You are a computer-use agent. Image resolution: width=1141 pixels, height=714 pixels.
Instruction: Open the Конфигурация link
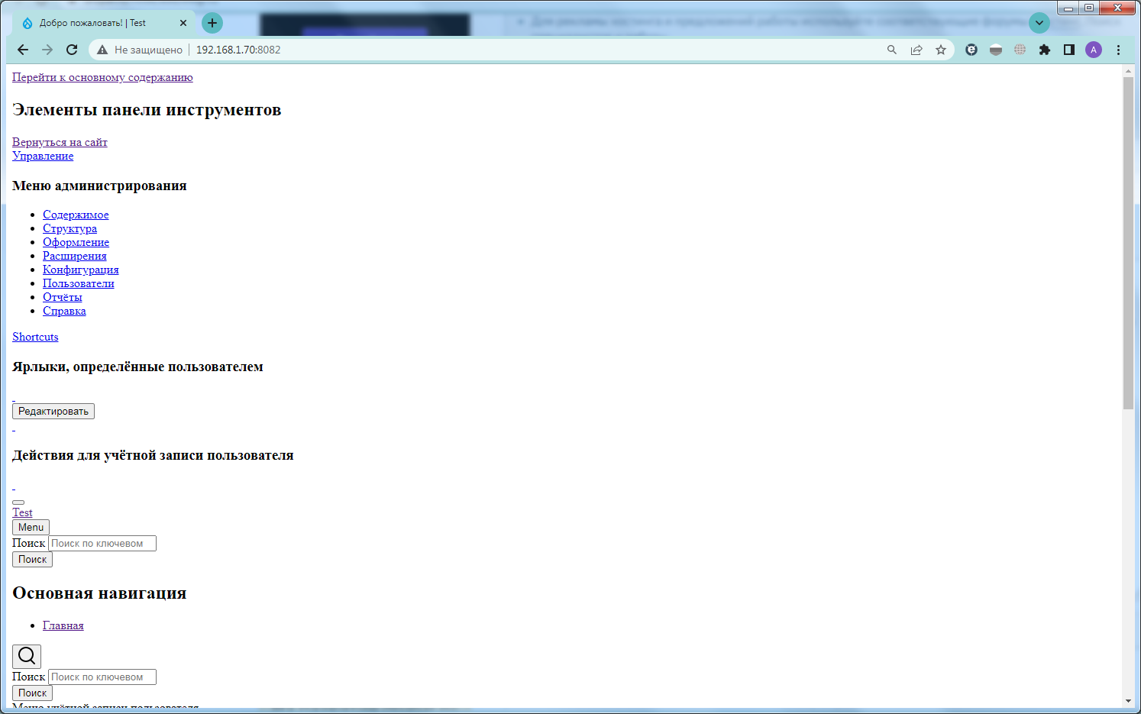(x=80, y=270)
